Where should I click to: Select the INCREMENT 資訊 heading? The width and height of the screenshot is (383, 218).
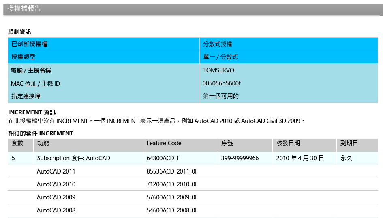click(32, 112)
